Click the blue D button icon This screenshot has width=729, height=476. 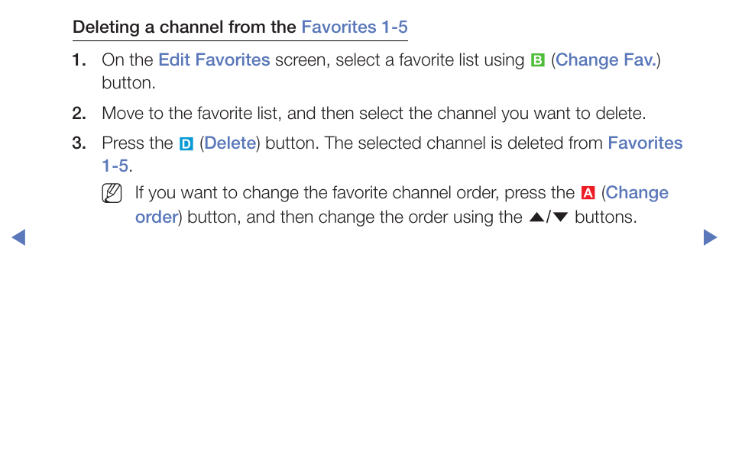(186, 144)
